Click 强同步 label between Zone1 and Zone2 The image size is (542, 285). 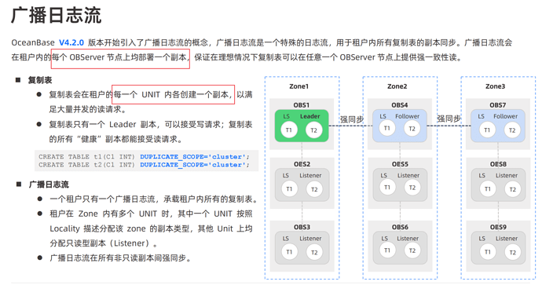pos(352,119)
